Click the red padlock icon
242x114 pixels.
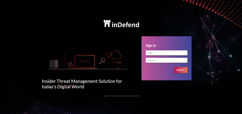click(70, 65)
